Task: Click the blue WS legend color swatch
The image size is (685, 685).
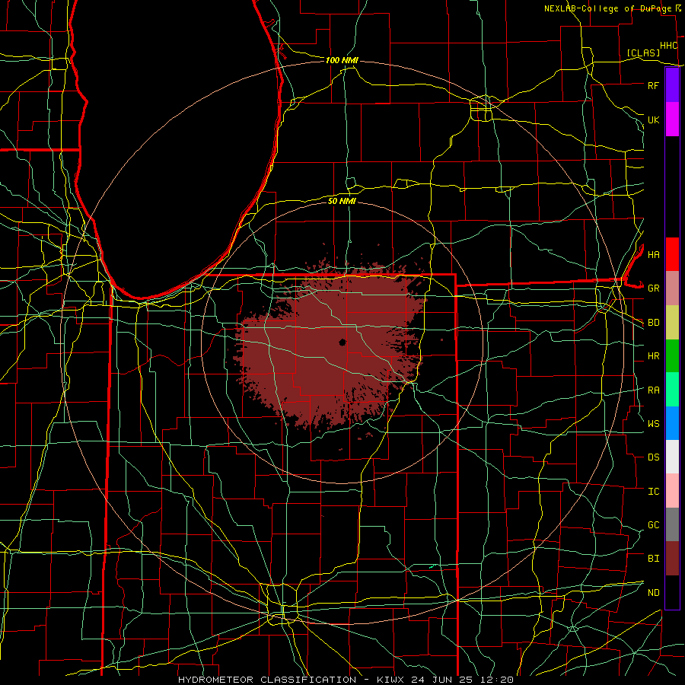Action: click(672, 423)
